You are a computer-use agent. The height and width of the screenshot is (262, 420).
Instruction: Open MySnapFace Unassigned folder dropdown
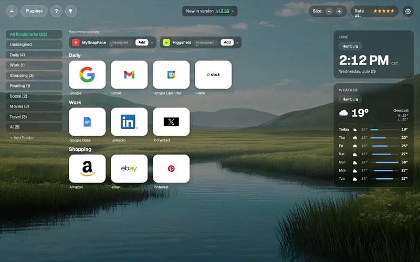coord(120,42)
